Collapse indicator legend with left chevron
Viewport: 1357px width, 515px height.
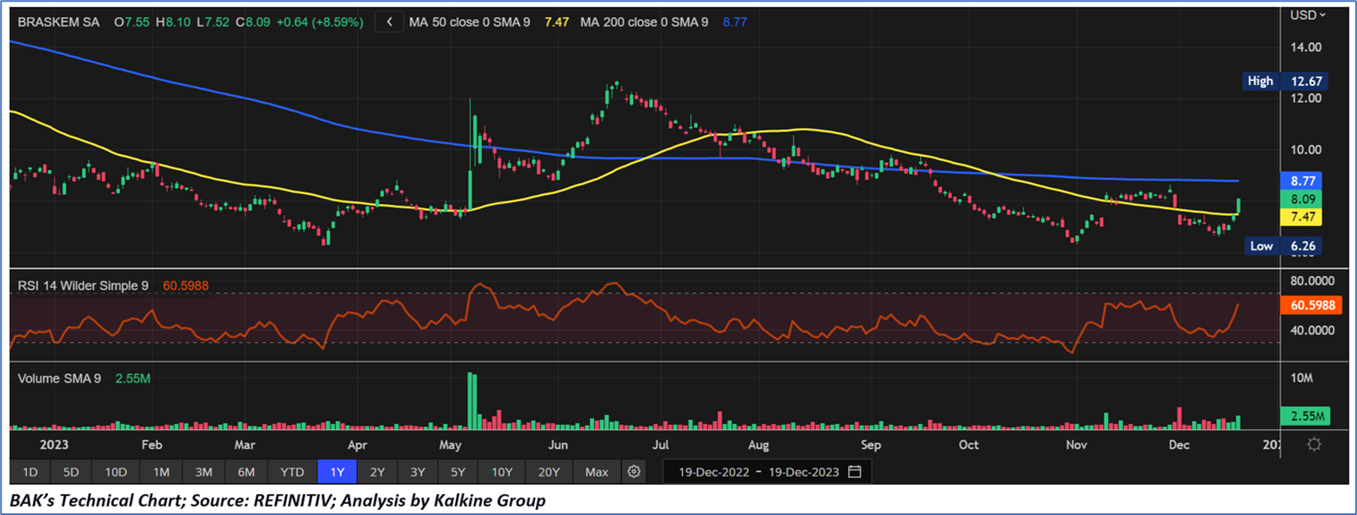pos(389,22)
